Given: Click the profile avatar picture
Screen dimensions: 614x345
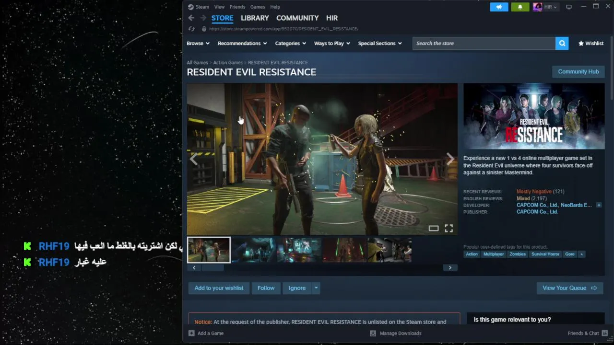Looking at the screenshot, I should click(538, 7).
